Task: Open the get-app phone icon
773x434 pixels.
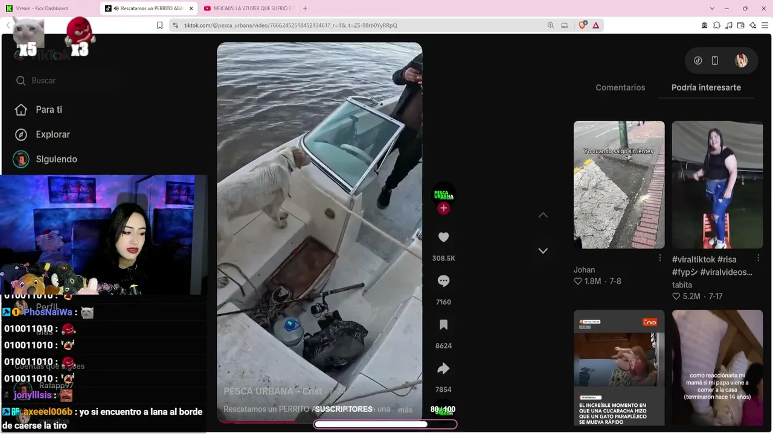Action: tap(715, 60)
